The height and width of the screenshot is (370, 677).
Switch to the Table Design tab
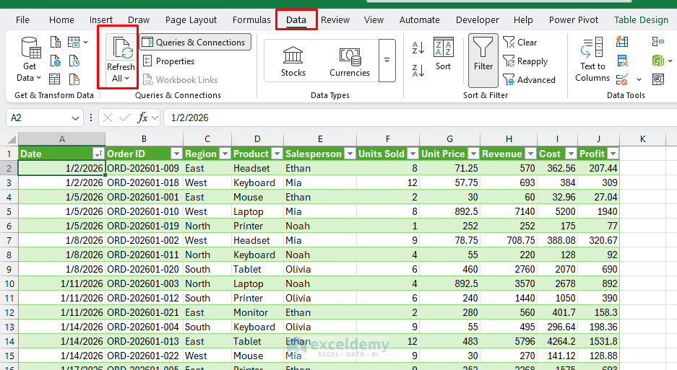pos(641,20)
